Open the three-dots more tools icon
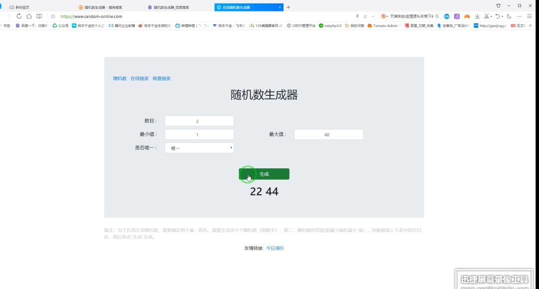The image size is (539, 289). click(519, 16)
